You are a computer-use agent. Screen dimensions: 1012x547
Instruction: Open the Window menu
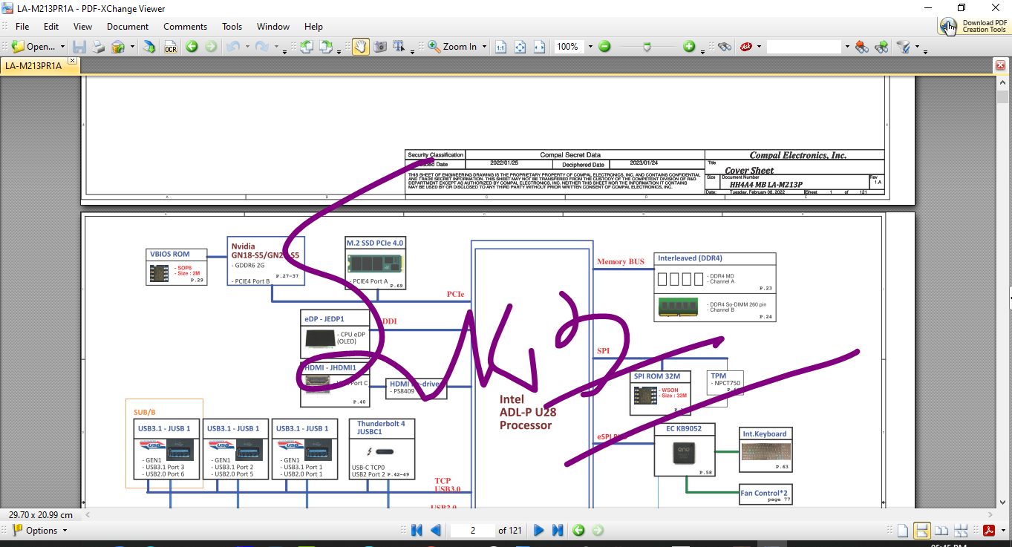(273, 27)
